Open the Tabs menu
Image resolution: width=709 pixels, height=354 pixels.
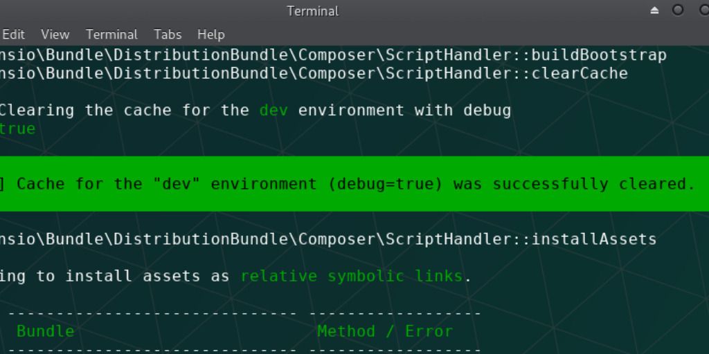(x=168, y=35)
